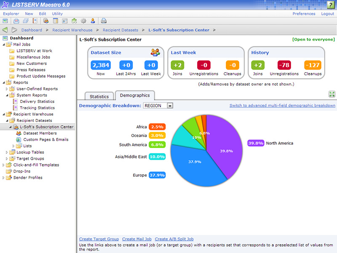337x253 pixels.
Task: Open the Press Releases folder
Action: coord(31,70)
